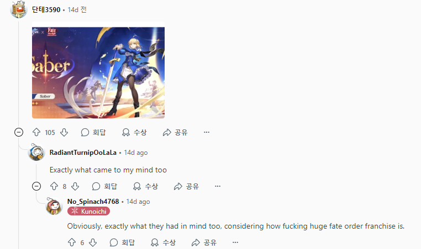Click the Kunoichi user flair
This screenshot has height=249, width=421.
coord(88,211)
